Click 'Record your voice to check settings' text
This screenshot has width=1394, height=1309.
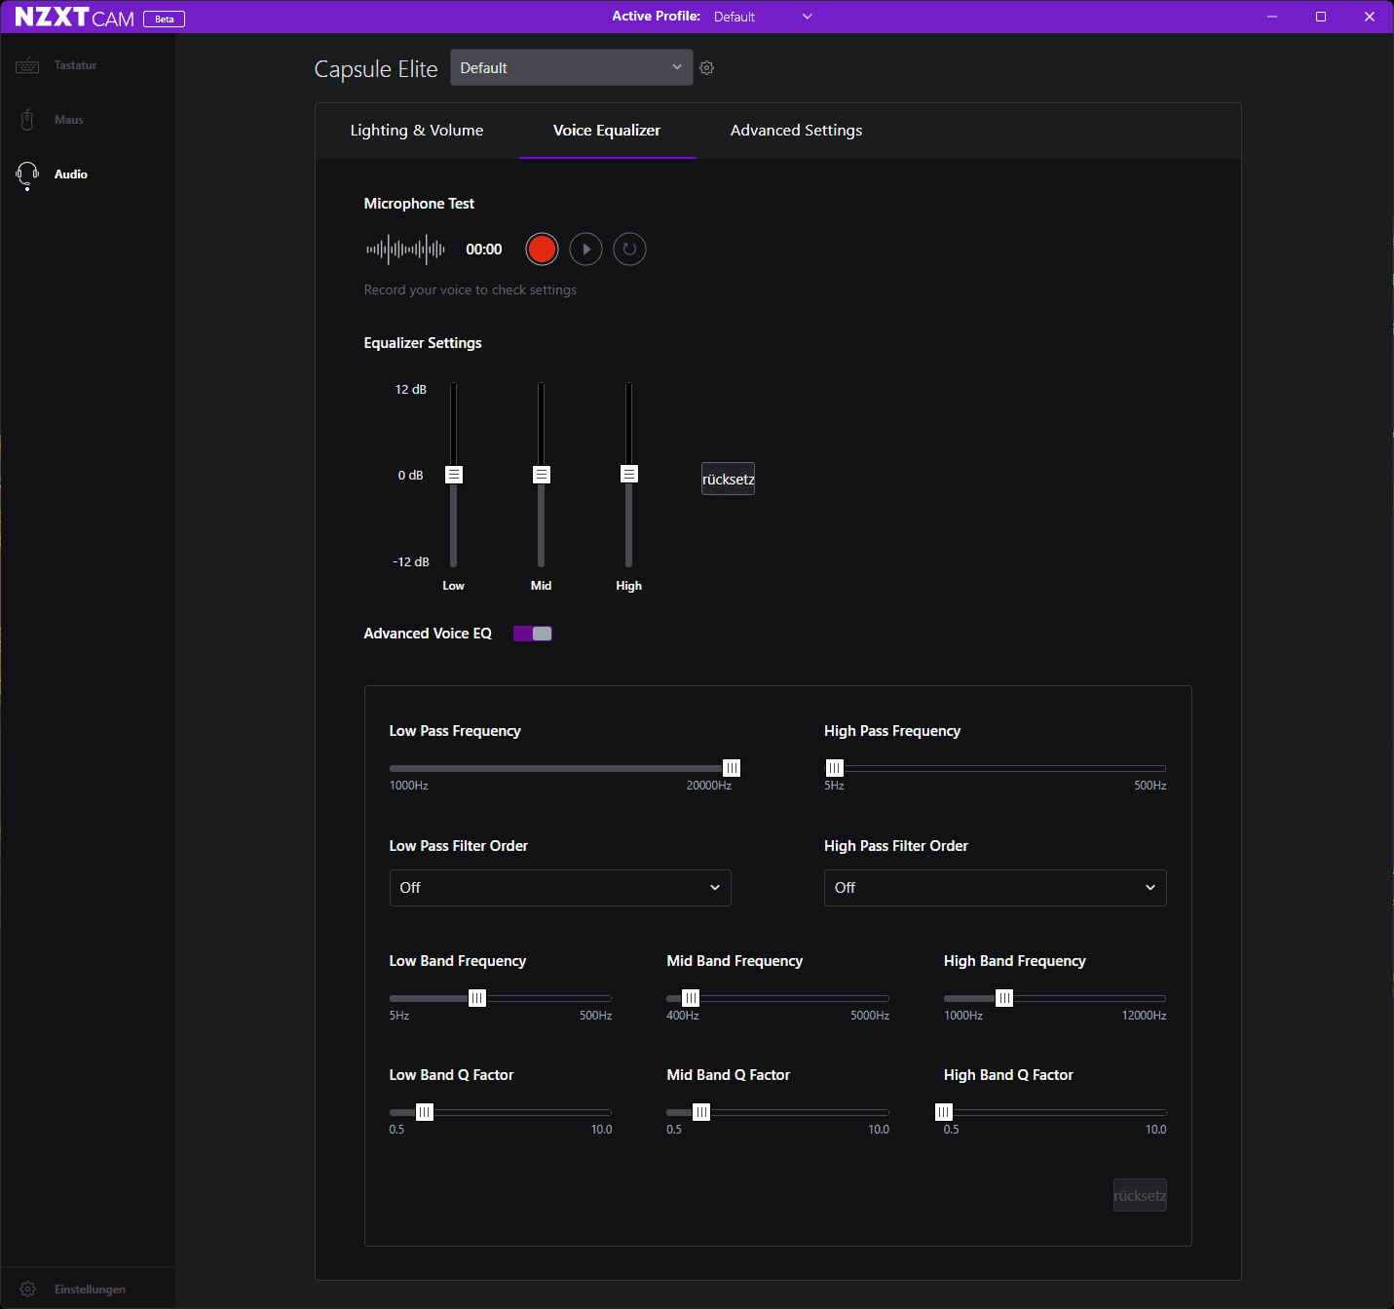click(x=471, y=290)
